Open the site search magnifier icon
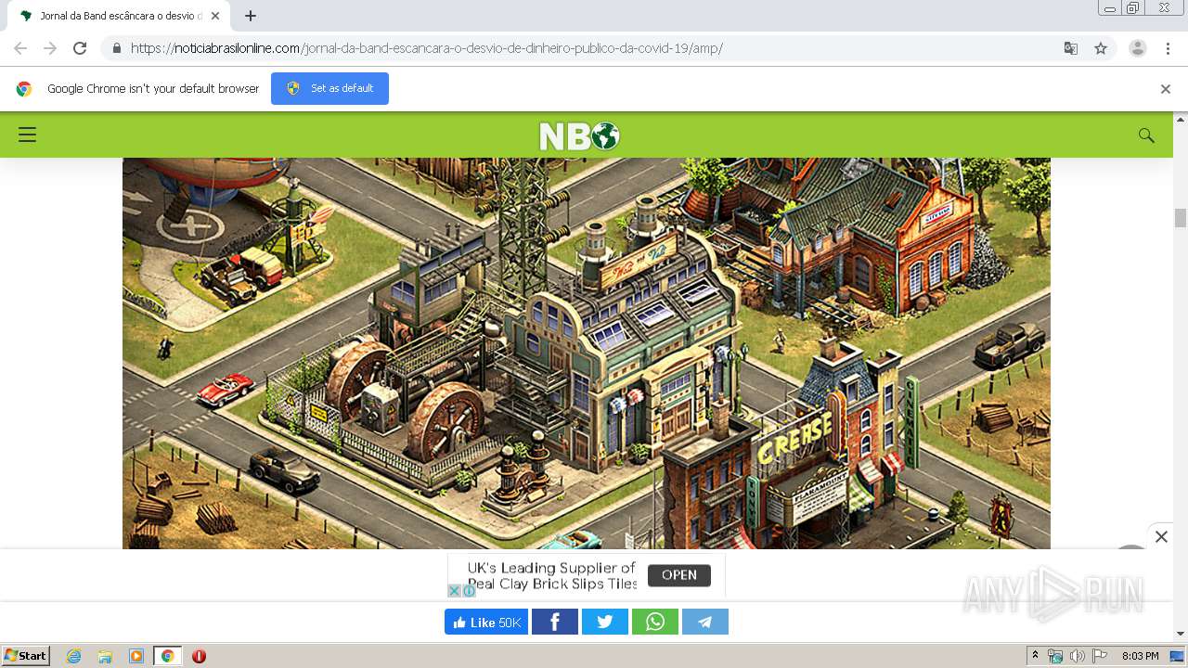The width and height of the screenshot is (1188, 668). pos(1146,135)
